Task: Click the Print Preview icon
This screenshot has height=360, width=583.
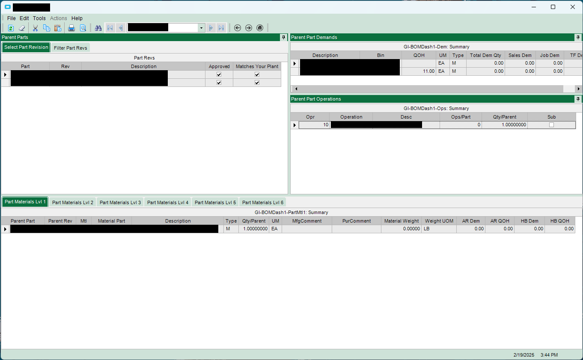Action: pos(83,28)
